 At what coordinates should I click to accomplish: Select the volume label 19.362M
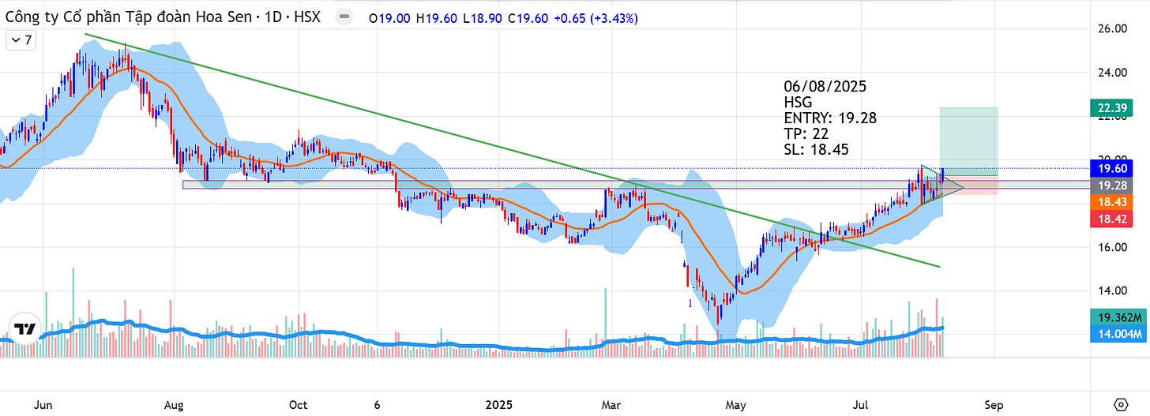(1120, 317)
